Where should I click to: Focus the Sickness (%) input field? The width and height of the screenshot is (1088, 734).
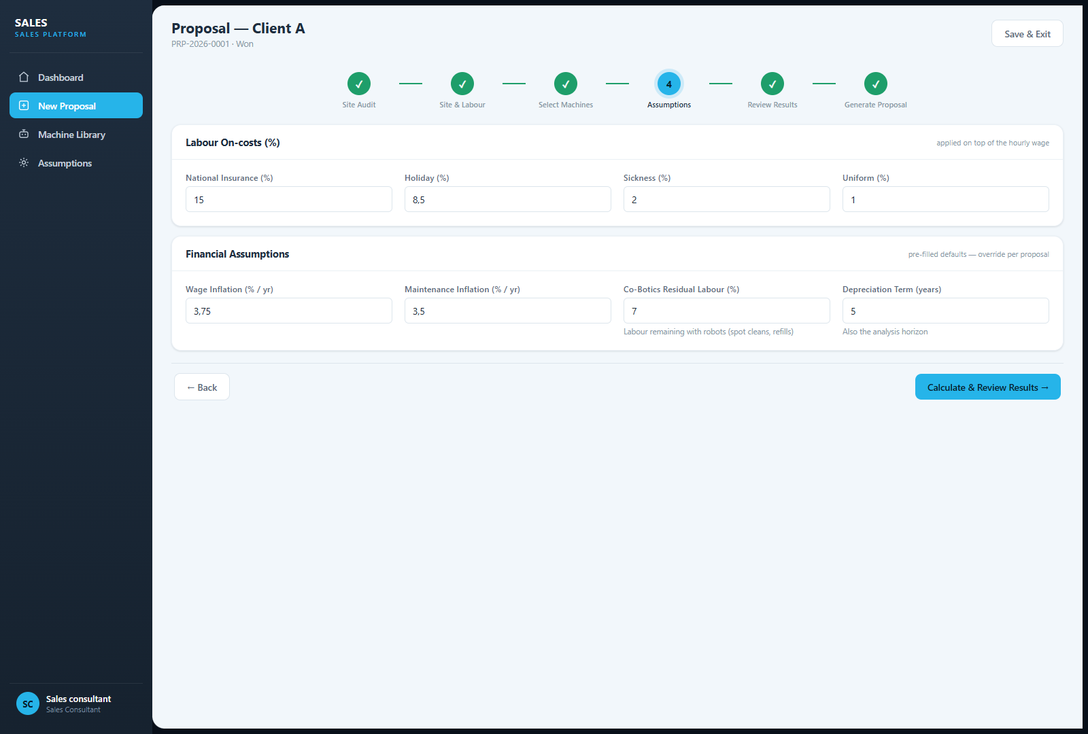(727, 200)
